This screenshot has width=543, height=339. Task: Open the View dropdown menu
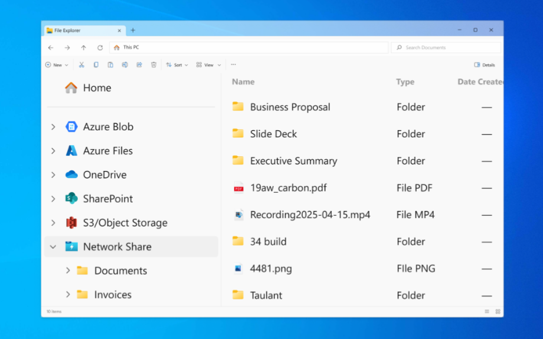click(x=208, y=65)
